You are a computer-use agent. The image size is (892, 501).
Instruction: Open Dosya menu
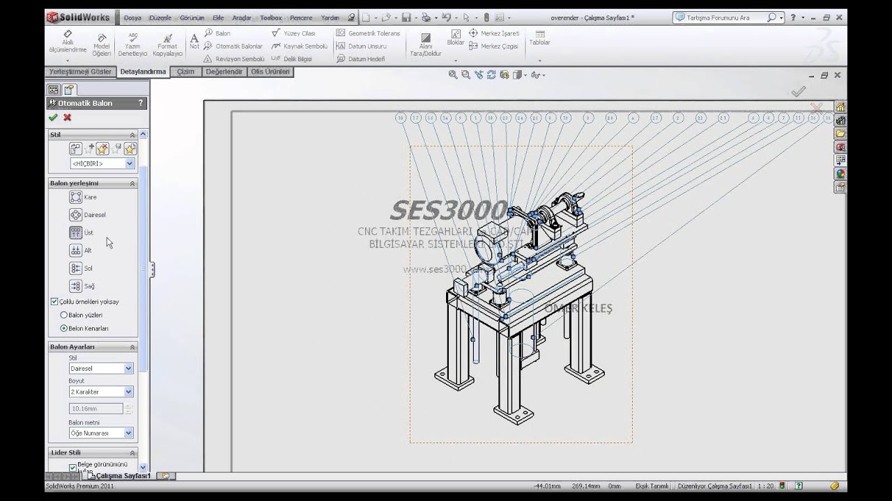tap(132, 17)
